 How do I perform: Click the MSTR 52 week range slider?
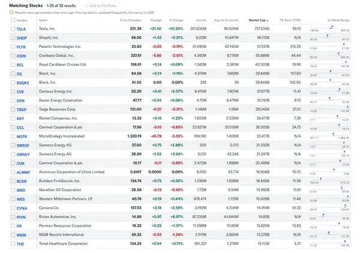[329, 136]
